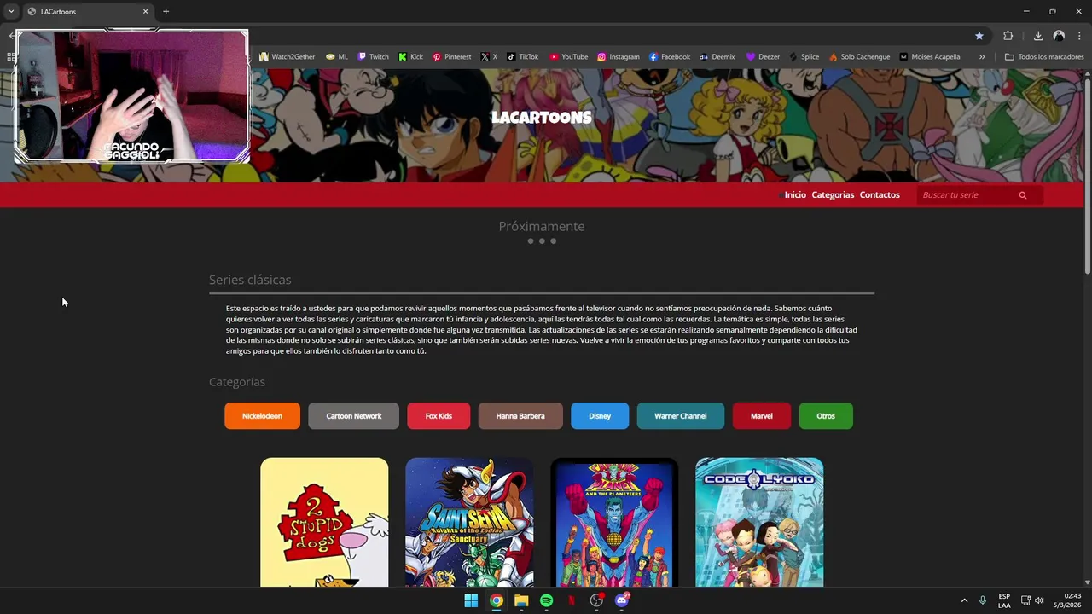The image size is (1092, 614).
Task: Open Chrome from the taskbar
Action: 496,600
